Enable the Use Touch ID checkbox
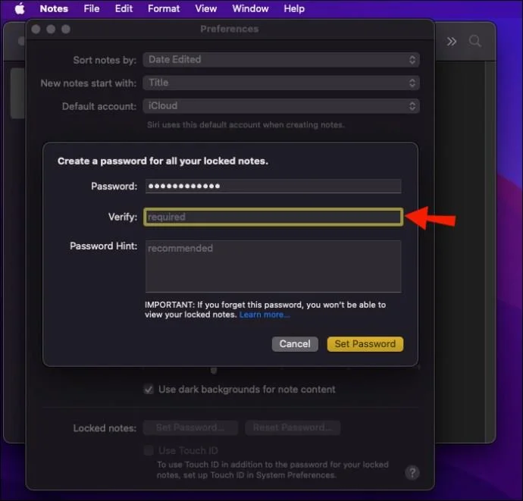 [149, 451]
